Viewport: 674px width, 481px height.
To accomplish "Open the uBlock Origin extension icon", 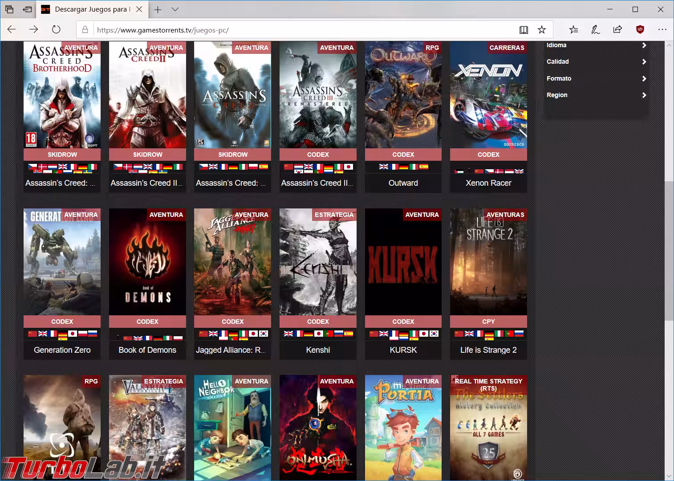I will (640, 30).
